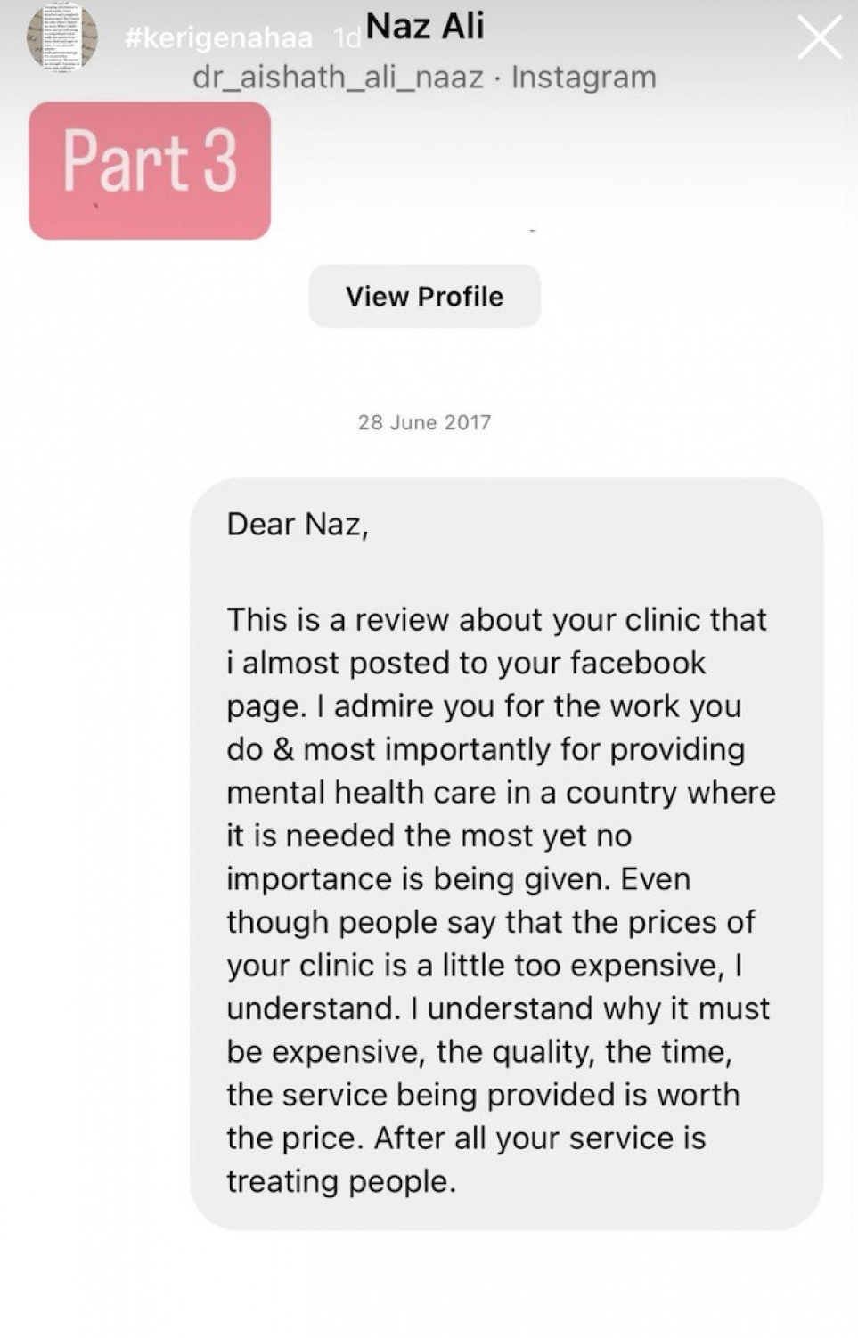Tap the Dear Naz greeting line
This screenshot has width=858, height=1338.
coord(298,524)
